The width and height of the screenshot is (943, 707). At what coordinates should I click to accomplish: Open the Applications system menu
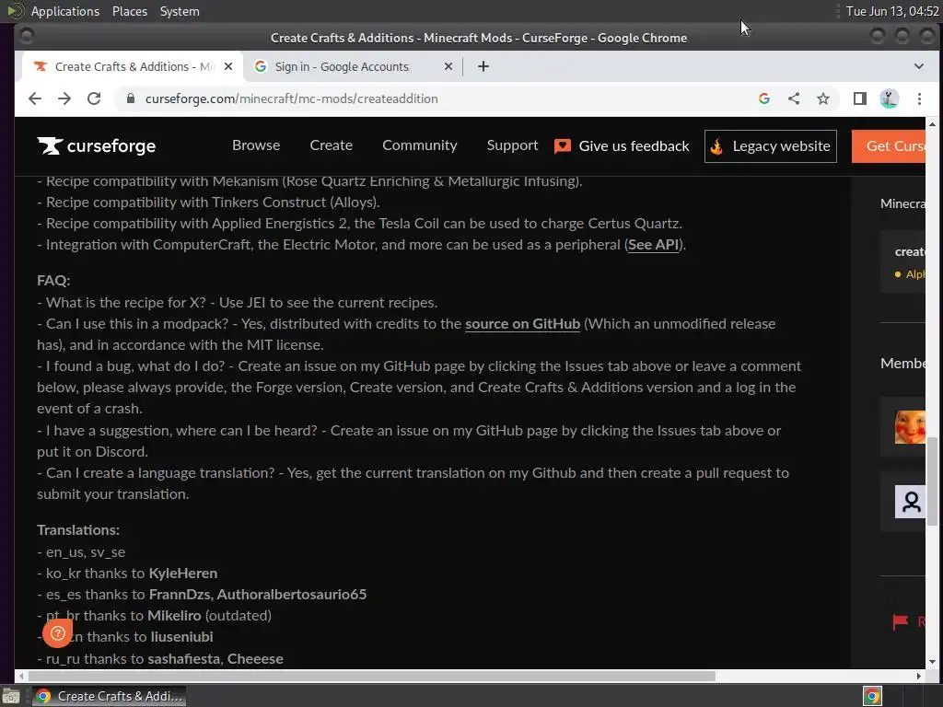[x=65, y=11]
